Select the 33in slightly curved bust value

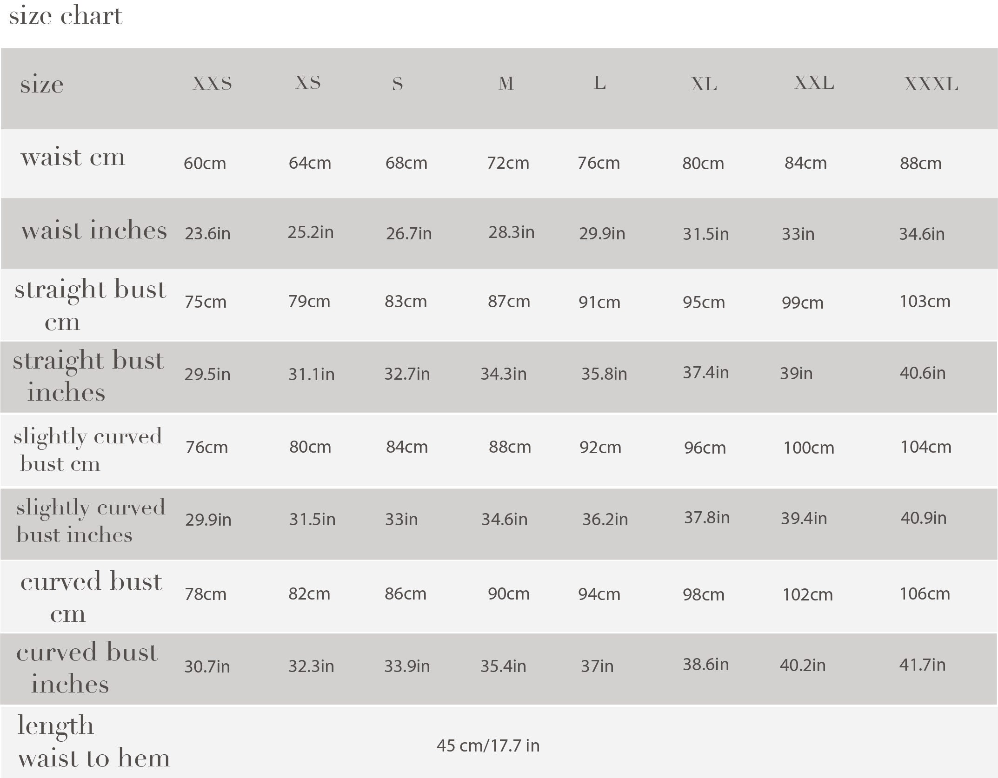[x=401, y=519]
